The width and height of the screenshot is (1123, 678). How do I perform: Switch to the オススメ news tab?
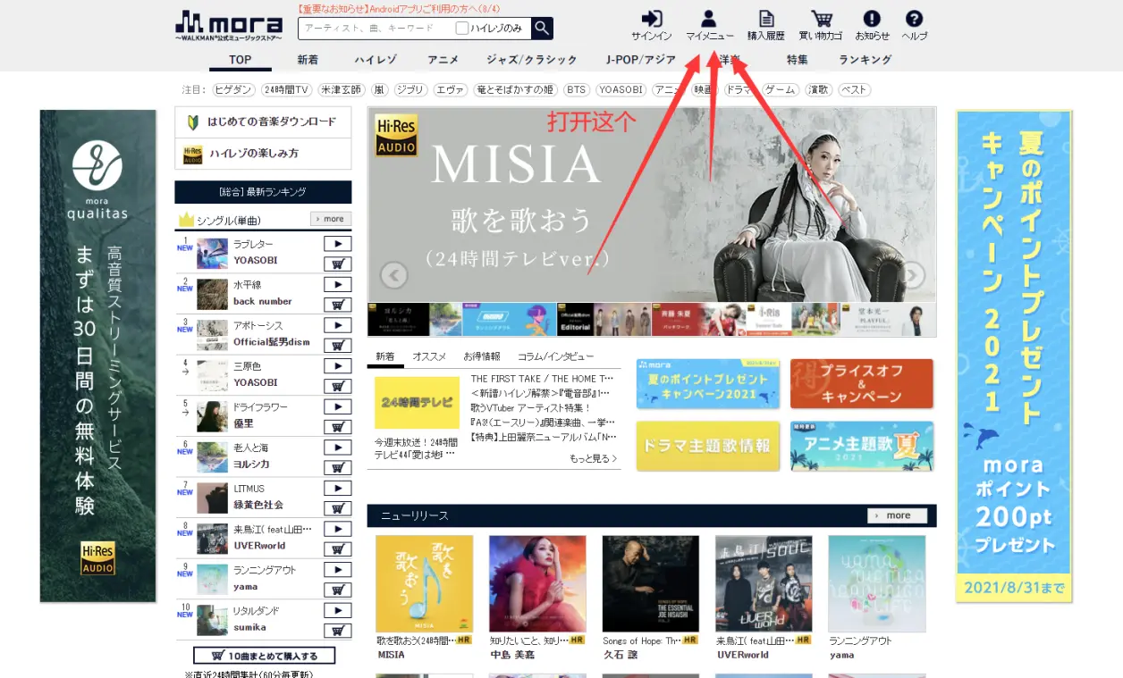pyautogui.click(x=429, y=356)
